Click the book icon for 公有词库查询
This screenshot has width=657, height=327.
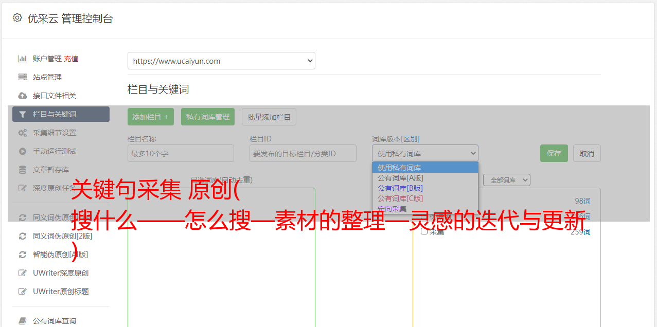23,321
